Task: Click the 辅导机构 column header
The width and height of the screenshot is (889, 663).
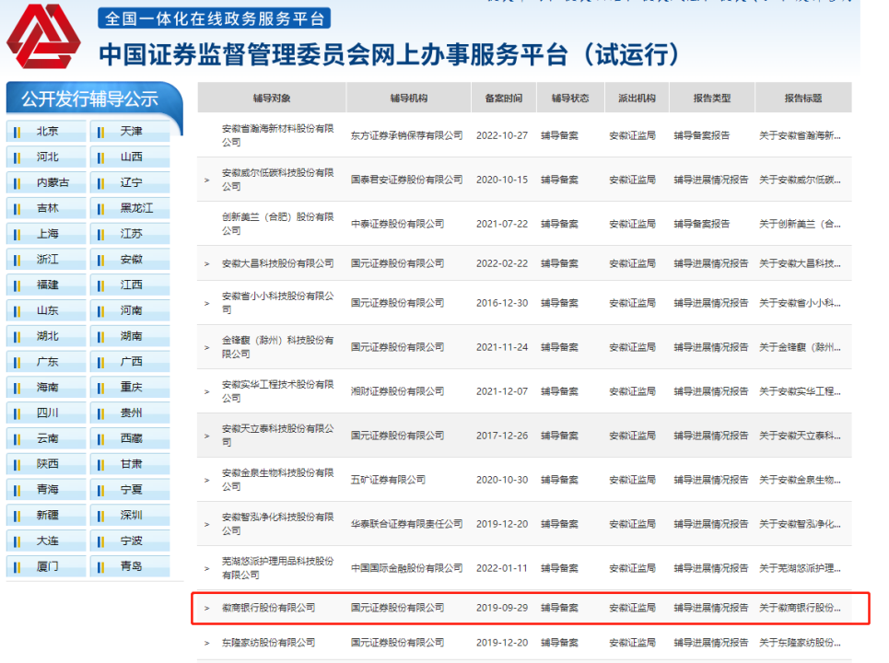Action: [409, 98]
